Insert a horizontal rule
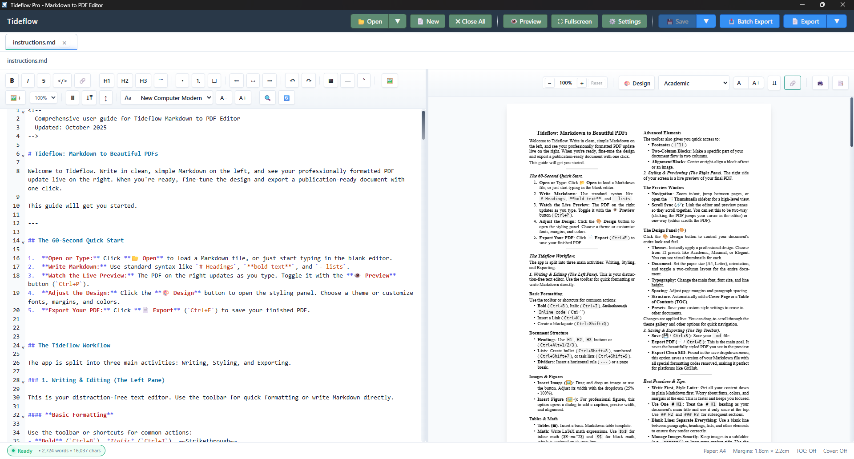 coord(347,81)
